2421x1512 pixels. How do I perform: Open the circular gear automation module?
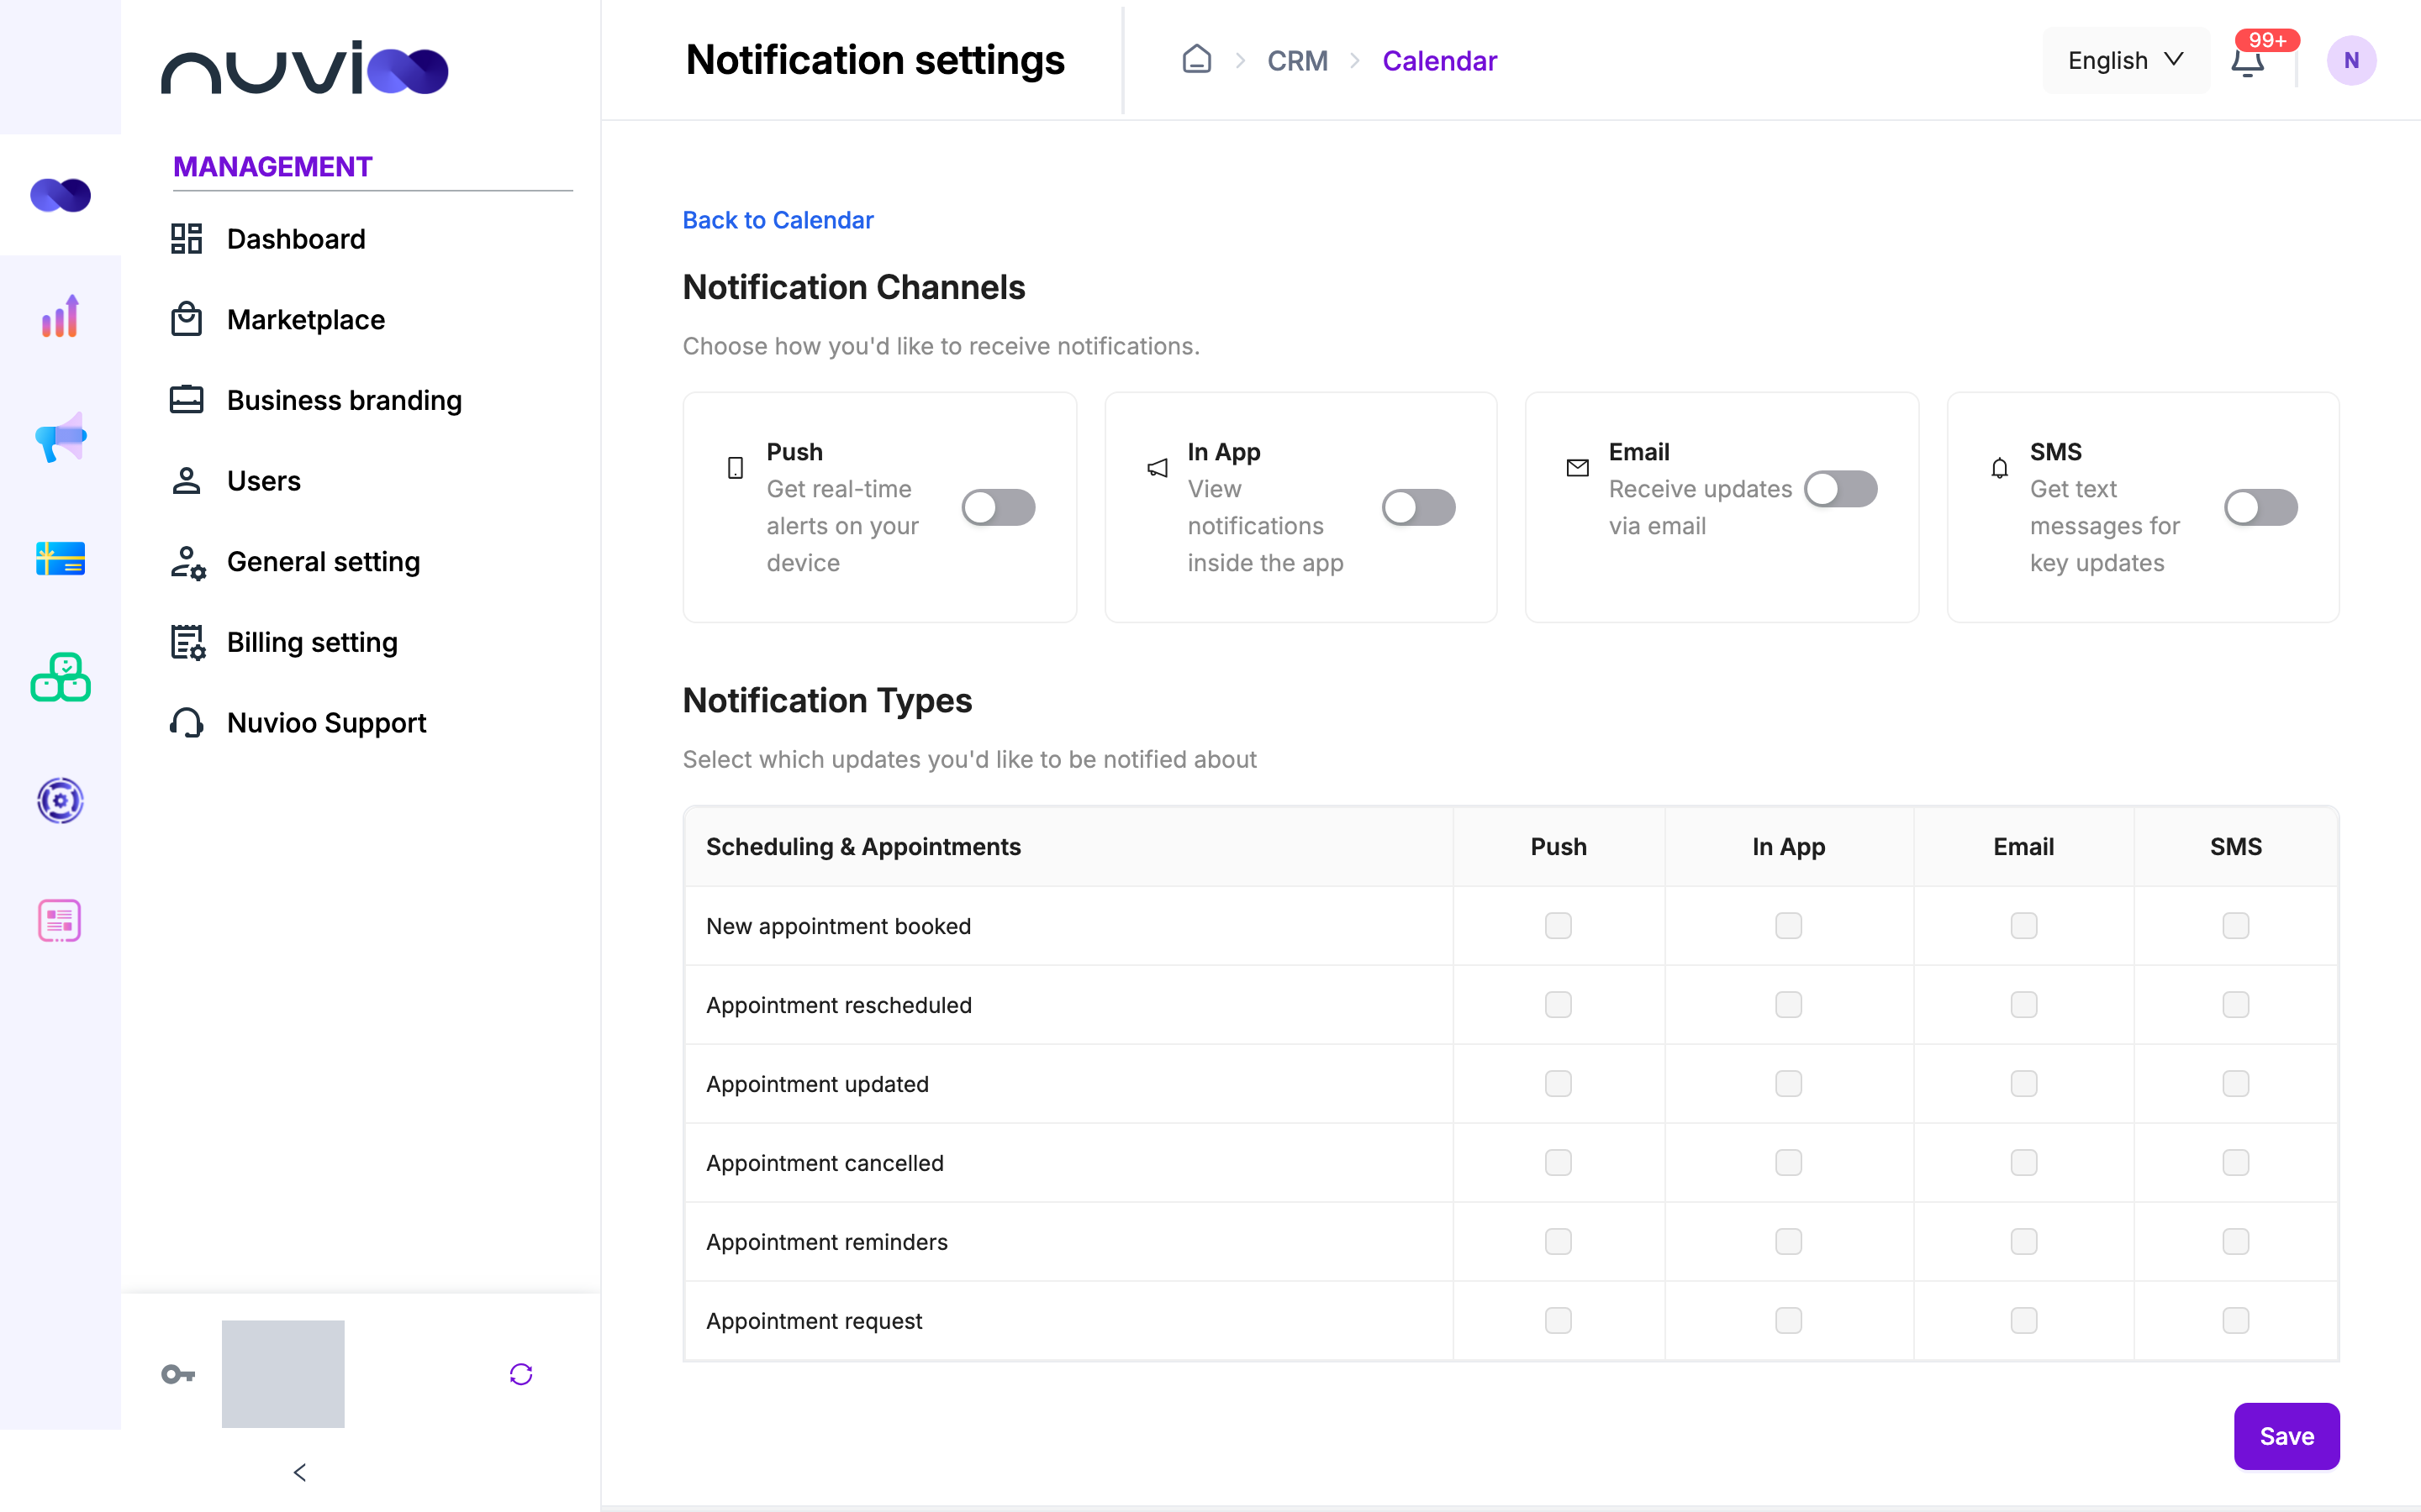click(60, 800)
